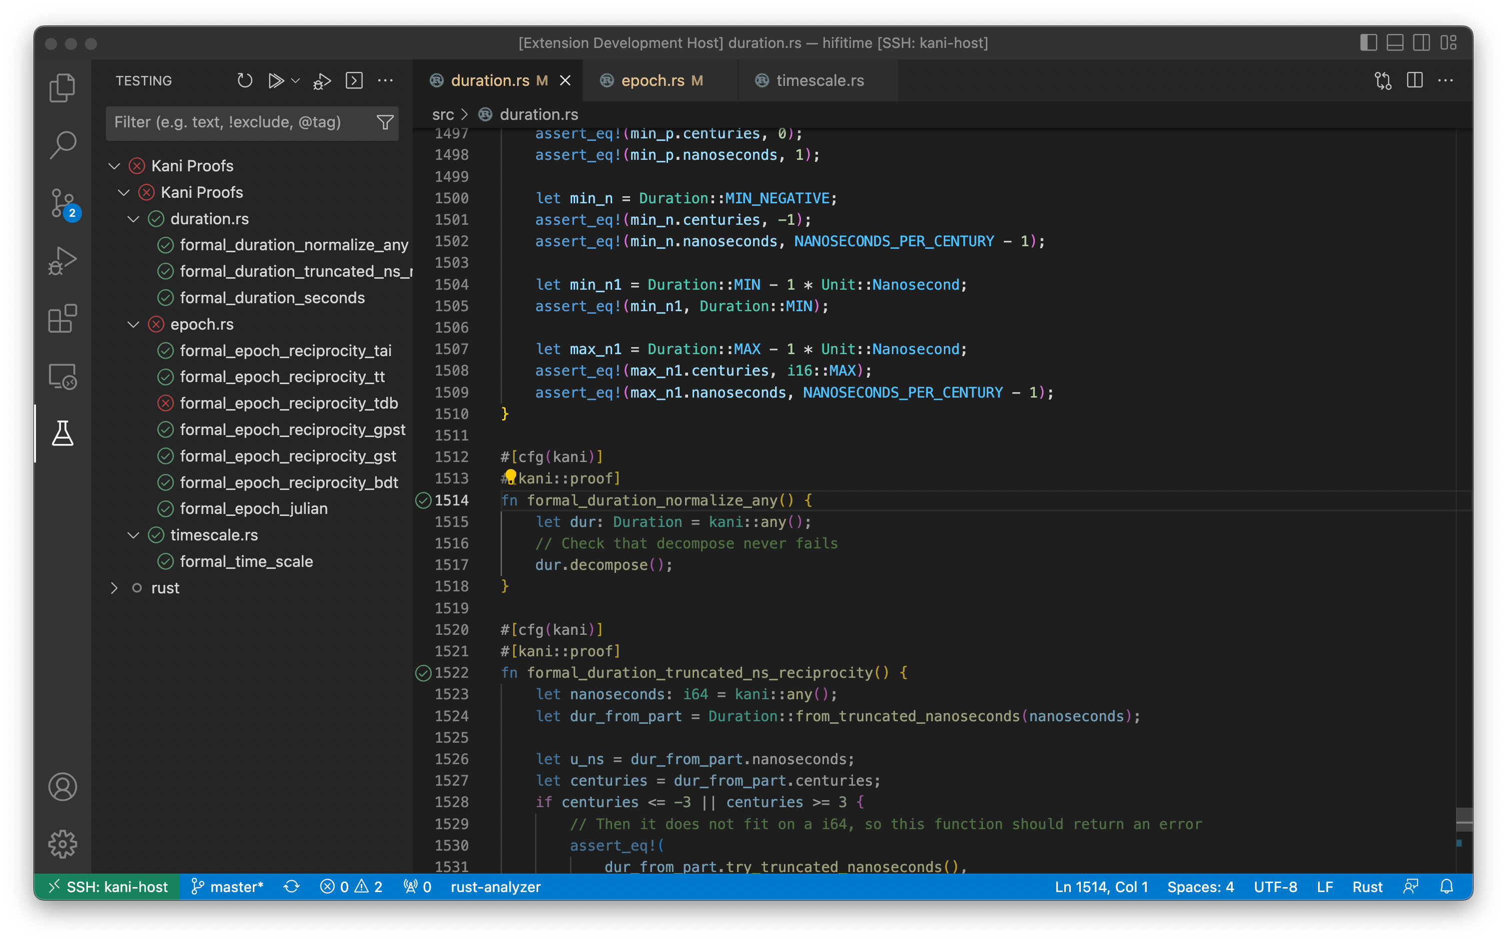Open the Split Editor icon in the editor toolbar
This screenshot has width=1507, height=942.
click(x=1416, y=80)
